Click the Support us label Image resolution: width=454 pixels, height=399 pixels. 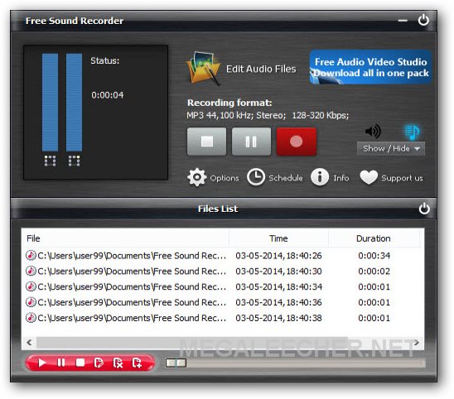[402, 178]
